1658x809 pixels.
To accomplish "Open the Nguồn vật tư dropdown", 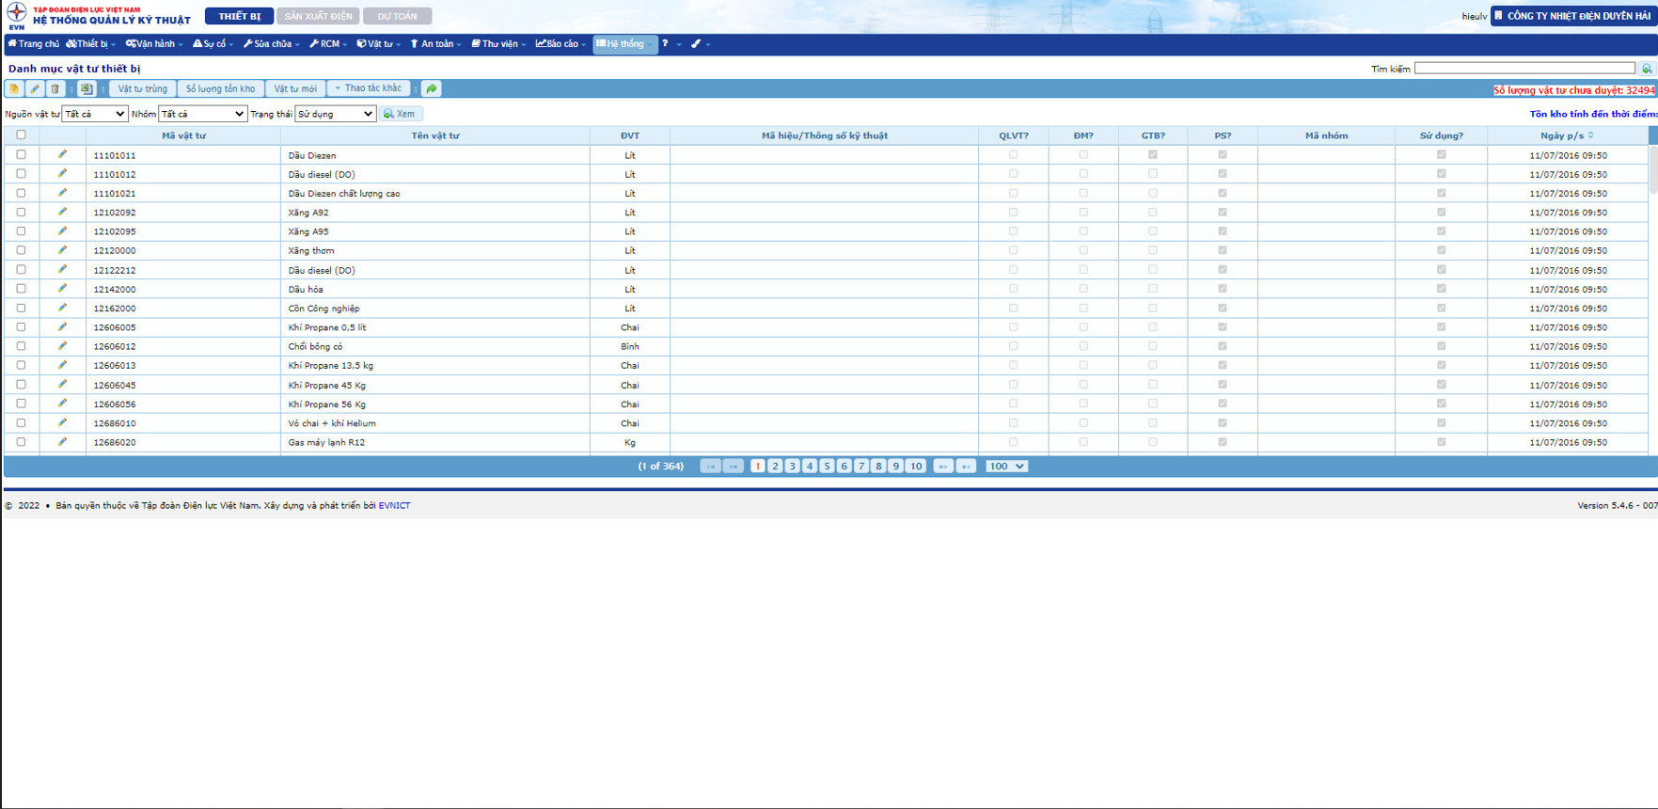I will point(94,114).
